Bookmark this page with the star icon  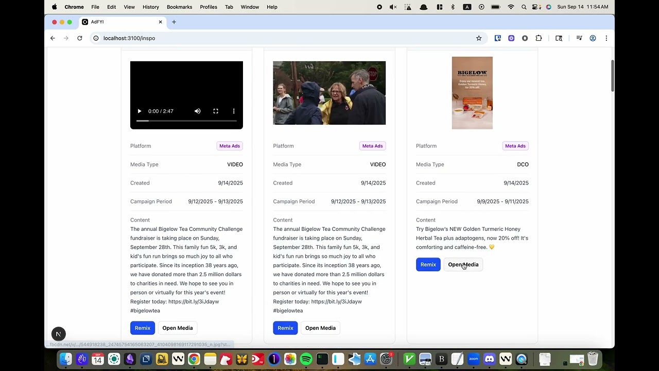click(479, 38)
